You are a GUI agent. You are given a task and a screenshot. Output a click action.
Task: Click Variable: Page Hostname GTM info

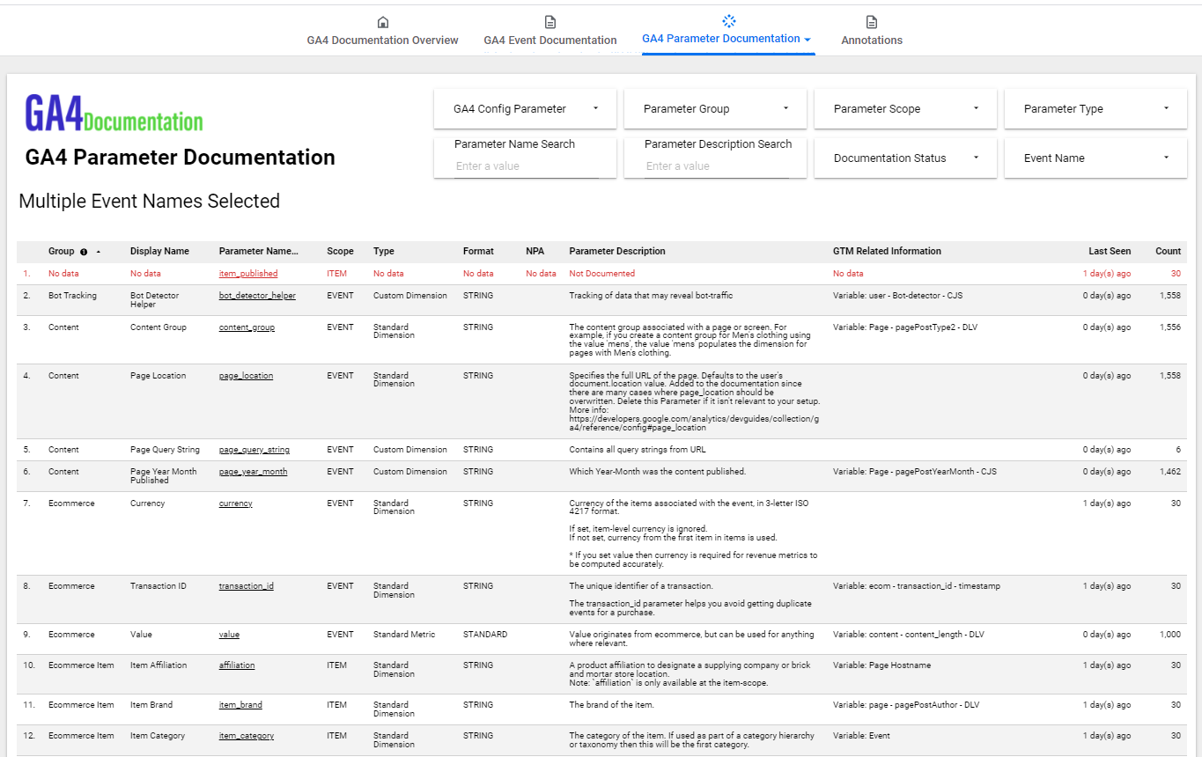pyautogui.click(x=882, y=665)
